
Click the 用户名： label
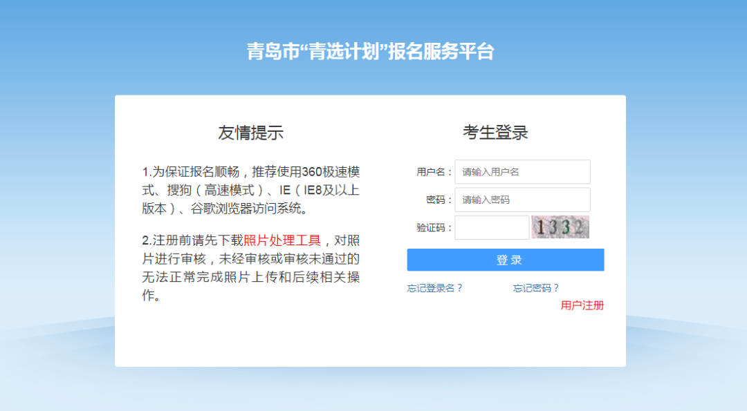(x=434, y=172)
